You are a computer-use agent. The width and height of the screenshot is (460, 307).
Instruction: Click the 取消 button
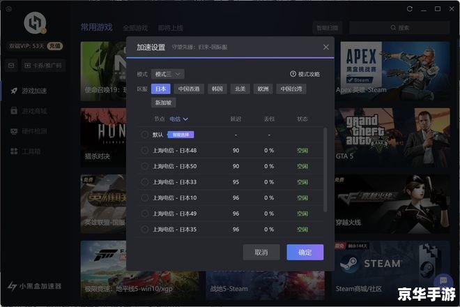click(261, 252)
